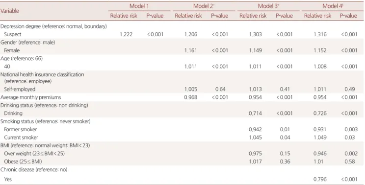Screen dimensions: 365x185
Task: Click relative risk value 0.726
Action: [x=320, y=114]
